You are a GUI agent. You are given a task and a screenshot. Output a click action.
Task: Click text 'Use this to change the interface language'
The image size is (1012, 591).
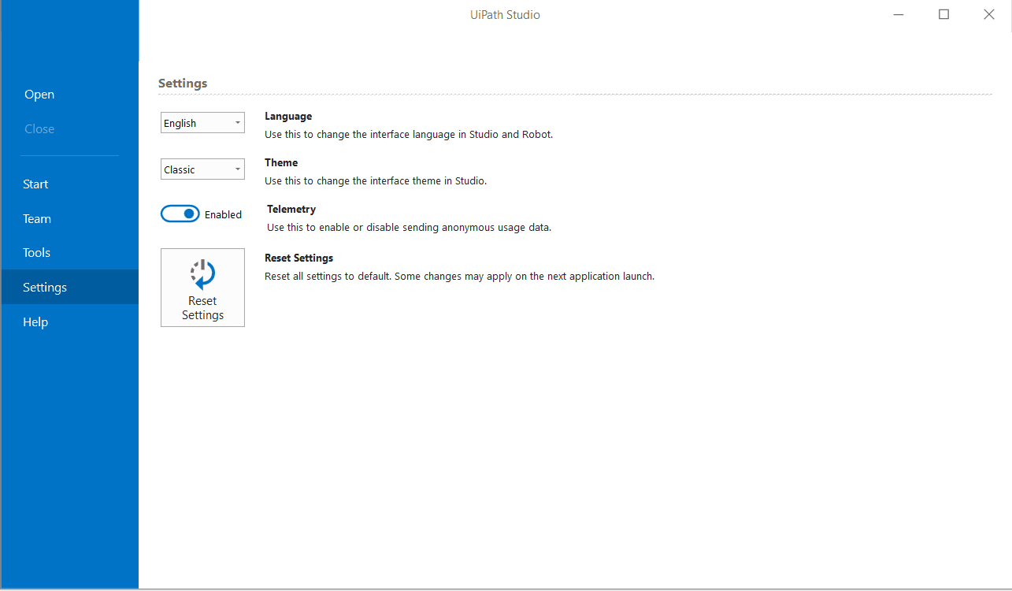click(x=360, y=135)
